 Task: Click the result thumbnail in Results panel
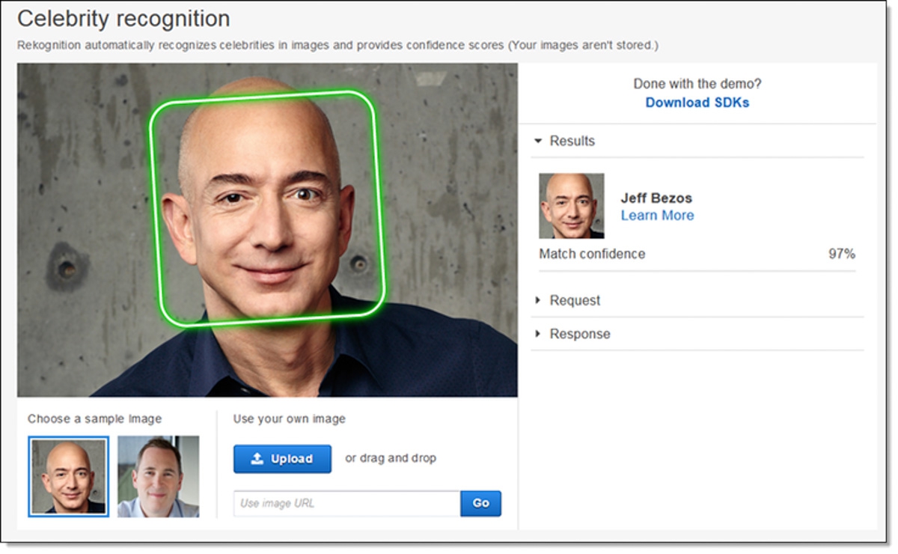(x=571, y=206)
